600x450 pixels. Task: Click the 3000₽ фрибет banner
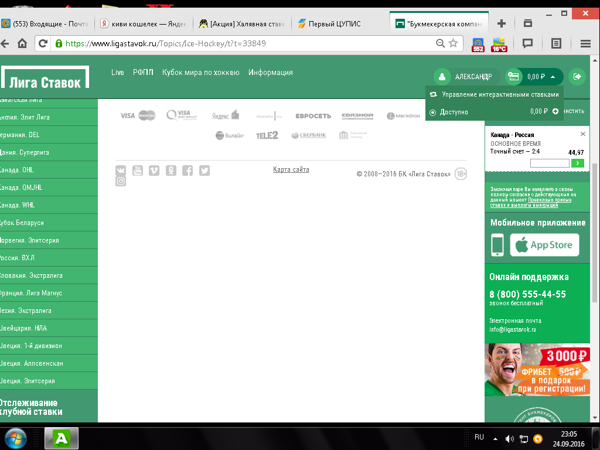click(537, 370)
